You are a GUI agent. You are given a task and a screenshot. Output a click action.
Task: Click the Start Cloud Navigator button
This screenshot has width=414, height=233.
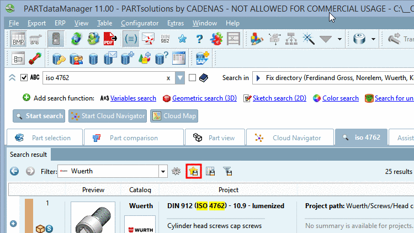click(108, 116)
